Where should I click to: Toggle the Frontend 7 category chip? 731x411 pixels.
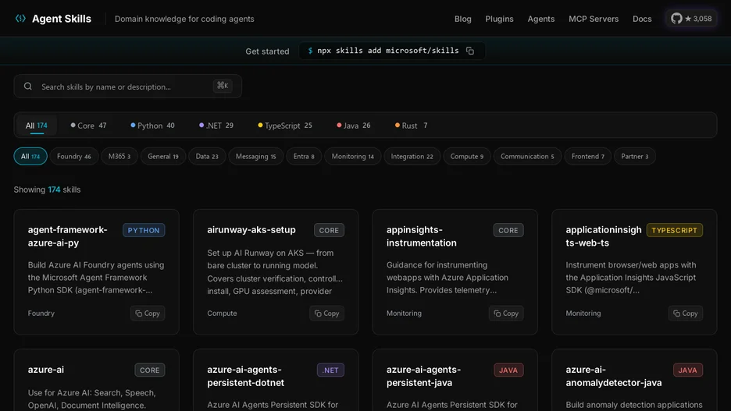[x=588, y=157]
